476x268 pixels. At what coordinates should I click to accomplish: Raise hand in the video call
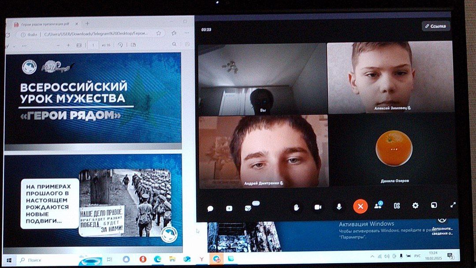pos(297,207)
